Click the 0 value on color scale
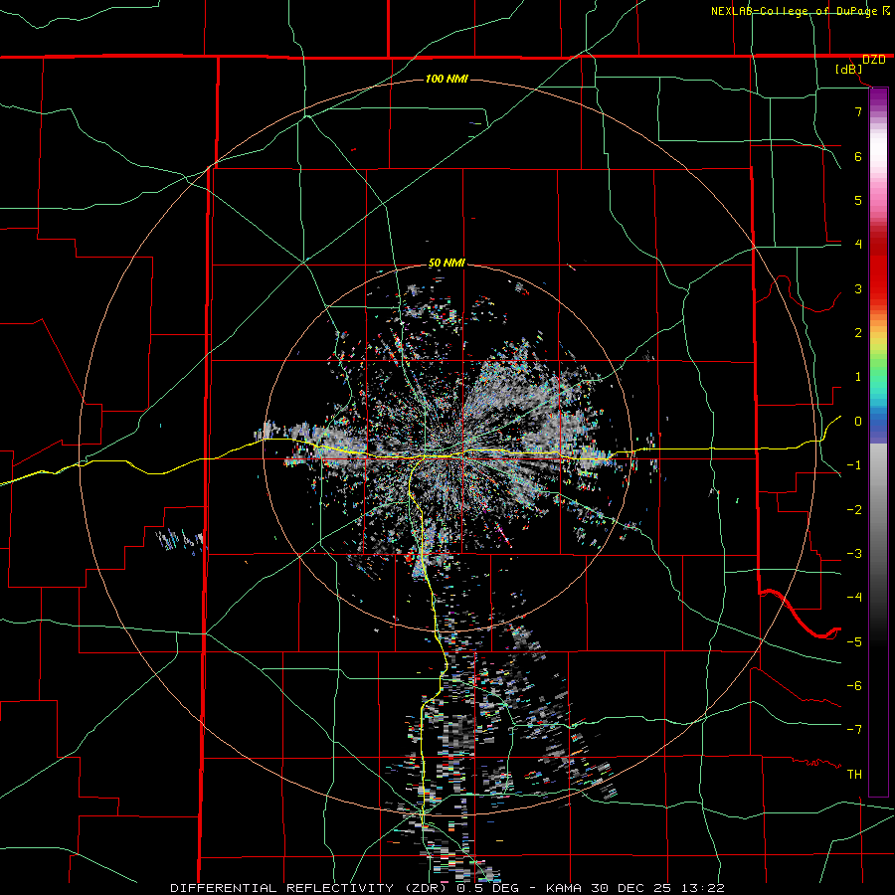Image resolution: width=895 pixels, height=895 pixels. (x=858, y=422)
